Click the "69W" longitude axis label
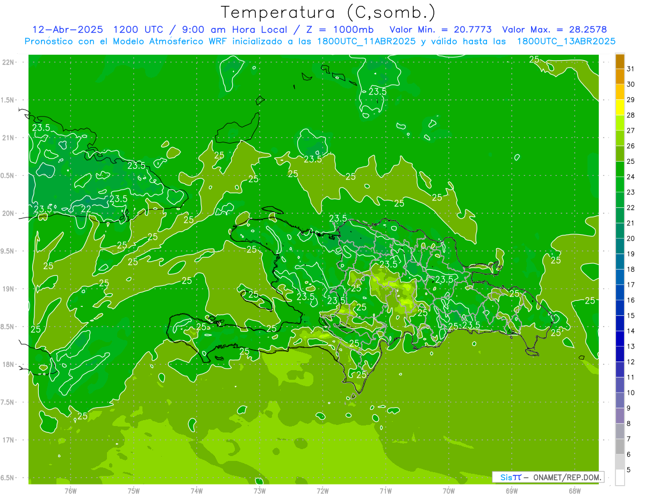Screen dimensions: 645x498 pyautogui.click(x=512, y=490)
